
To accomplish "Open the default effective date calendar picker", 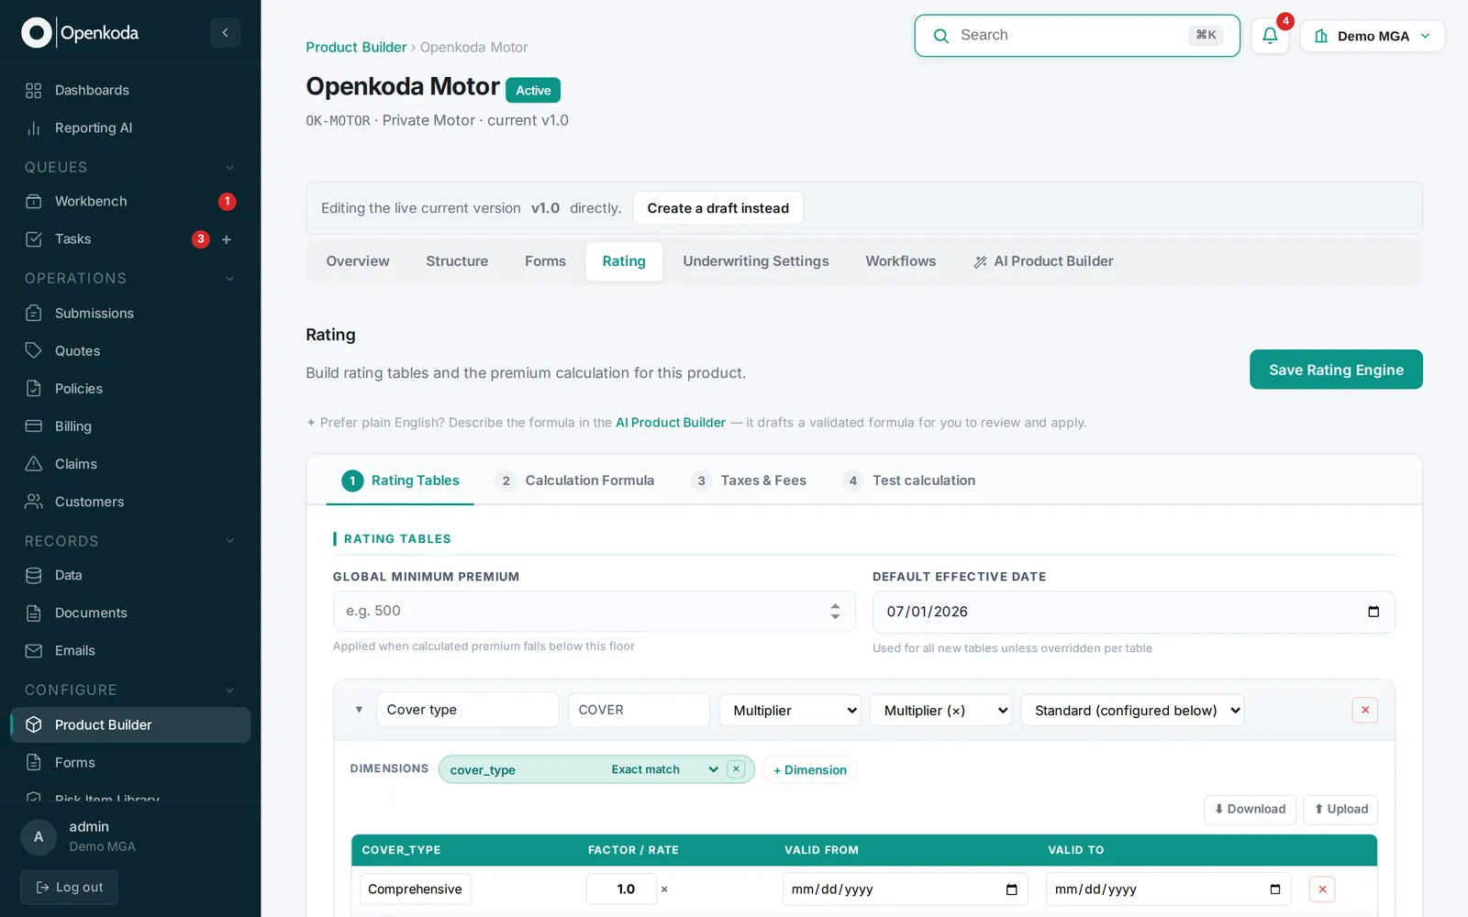I will [x=1373, y=612].
